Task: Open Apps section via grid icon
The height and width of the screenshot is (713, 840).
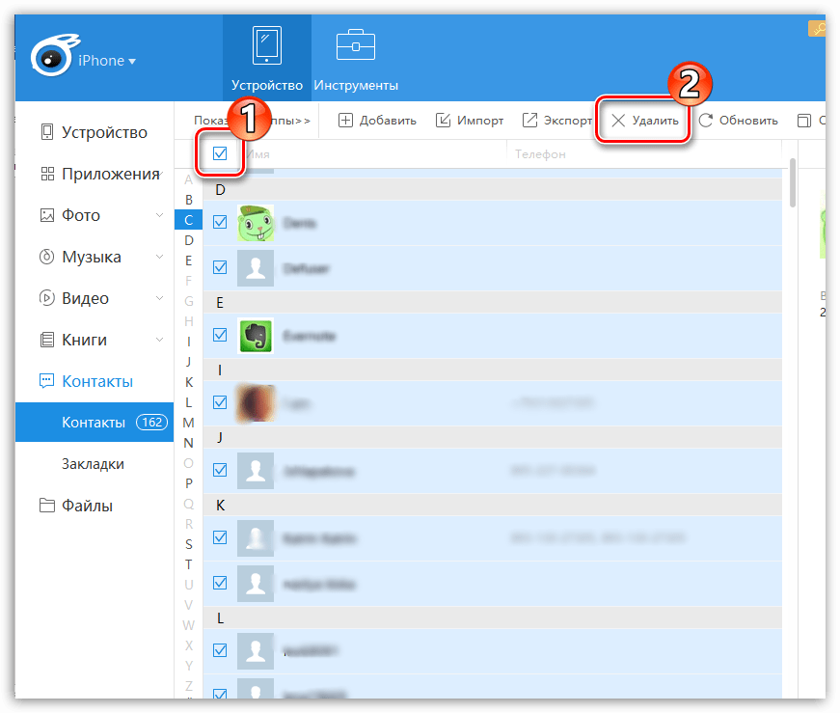Action: [47, 174]
